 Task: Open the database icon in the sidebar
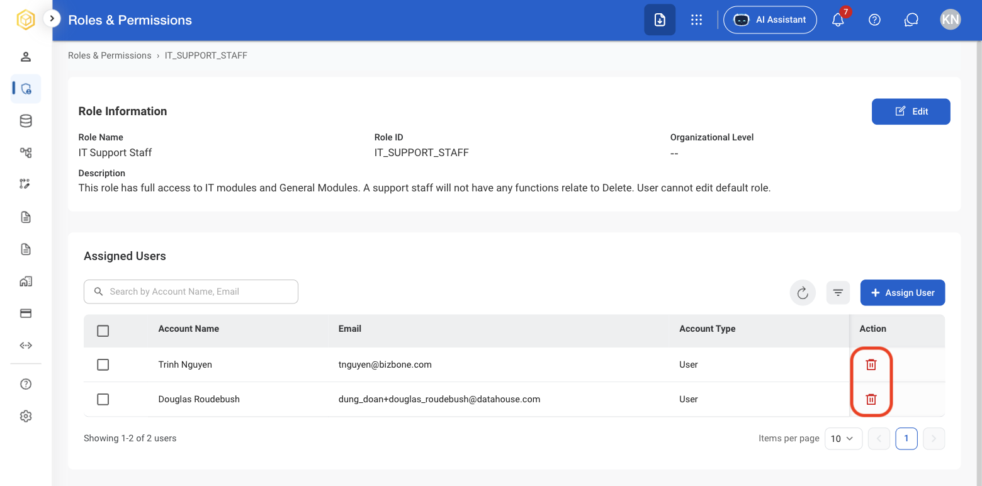26,121
